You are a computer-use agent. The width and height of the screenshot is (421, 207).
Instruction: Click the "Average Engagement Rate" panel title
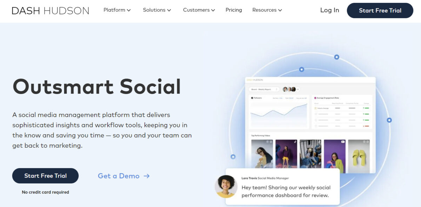pyautogui.click(x=328, y=98)
